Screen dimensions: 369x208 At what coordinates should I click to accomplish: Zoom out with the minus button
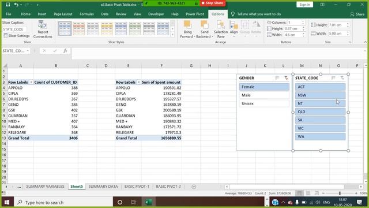(323, 193)
